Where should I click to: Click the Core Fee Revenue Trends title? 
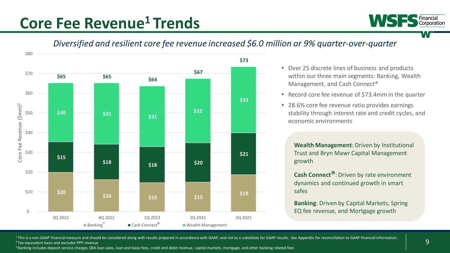point(109,22)
